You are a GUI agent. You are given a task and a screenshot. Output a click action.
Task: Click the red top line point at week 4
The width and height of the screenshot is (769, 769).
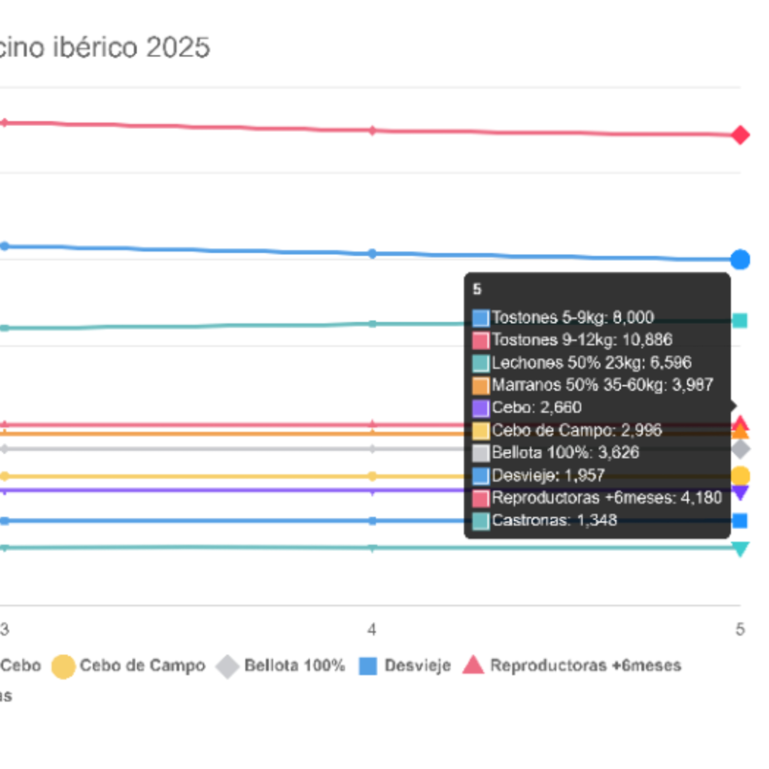(x=372, y=130)
